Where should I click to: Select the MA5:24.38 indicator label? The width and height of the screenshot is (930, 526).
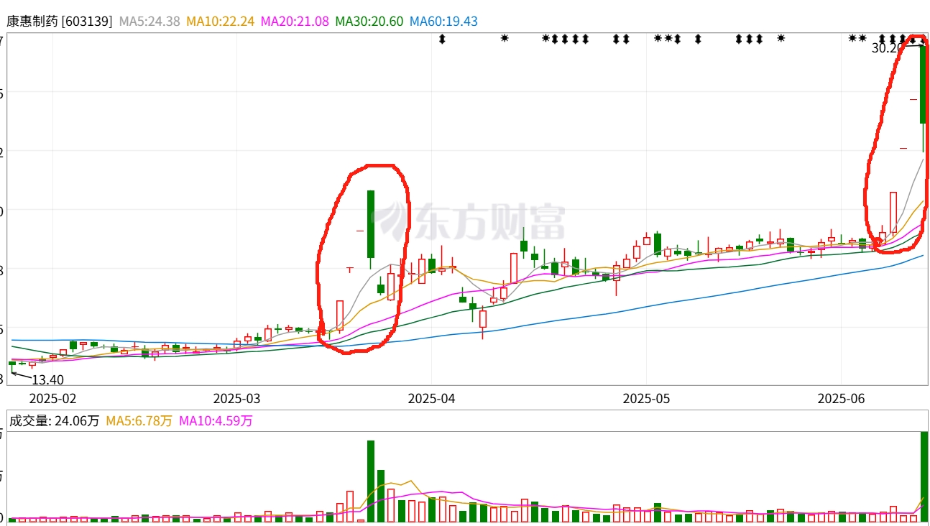(149, 21)
